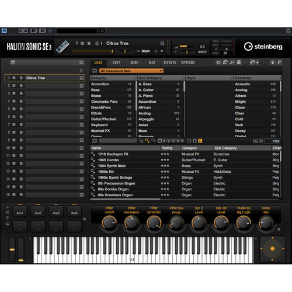292x292 pixels.
Task: Click the sphere control orange center dot
Action: pos(272,249)
